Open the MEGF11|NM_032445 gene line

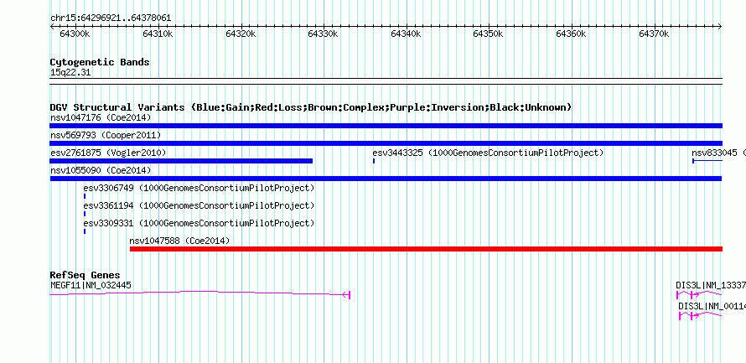click(200, 293)
